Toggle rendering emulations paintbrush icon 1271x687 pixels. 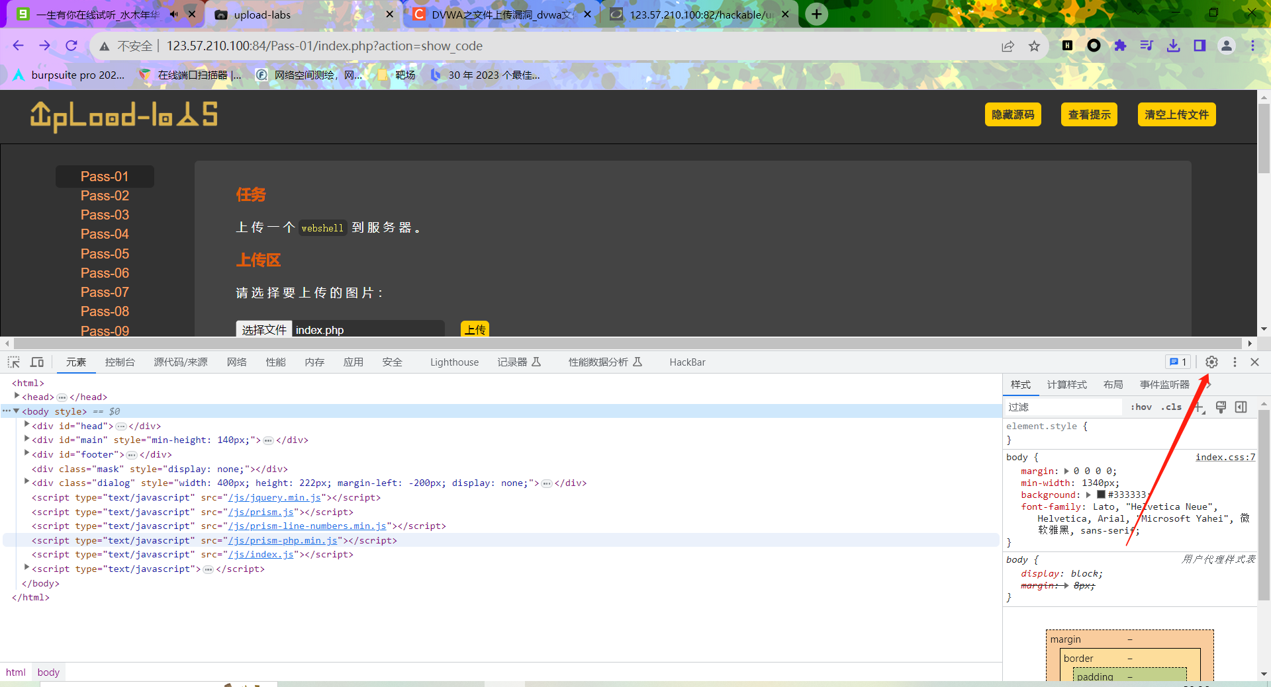(1221, 407)
